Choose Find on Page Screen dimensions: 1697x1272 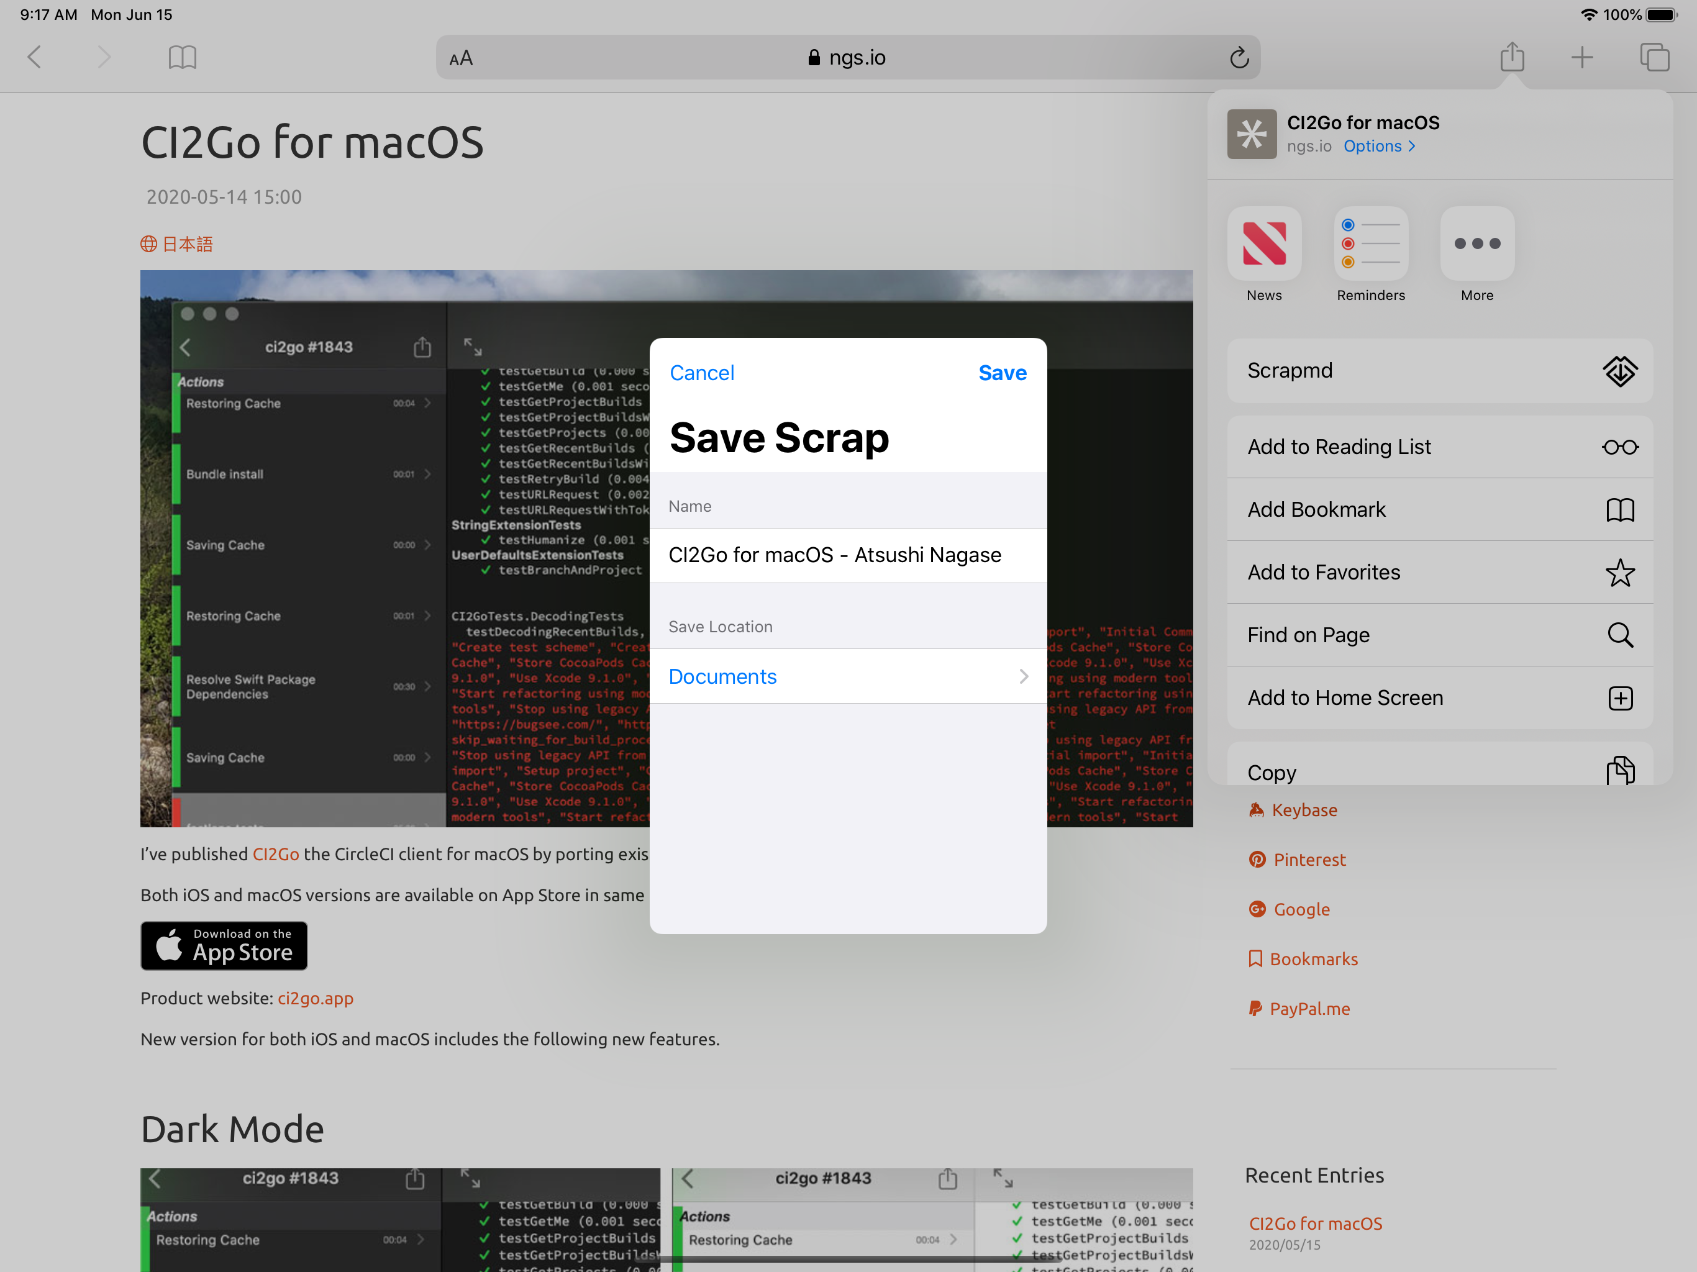click(x=1439, y=635)
